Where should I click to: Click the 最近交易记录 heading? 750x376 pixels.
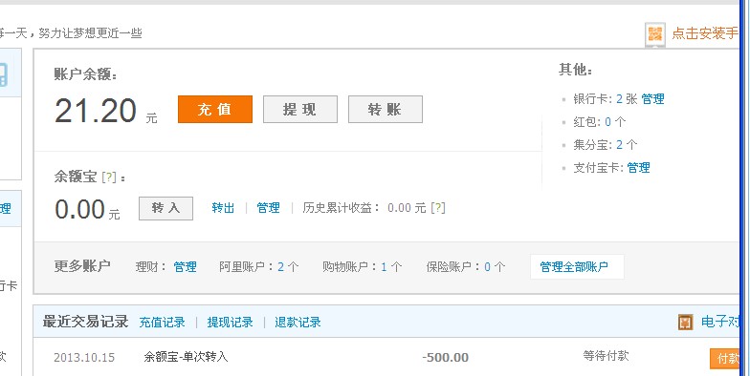coord(86,322)
